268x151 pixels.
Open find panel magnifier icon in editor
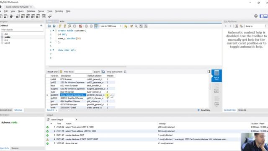point(136,26)
